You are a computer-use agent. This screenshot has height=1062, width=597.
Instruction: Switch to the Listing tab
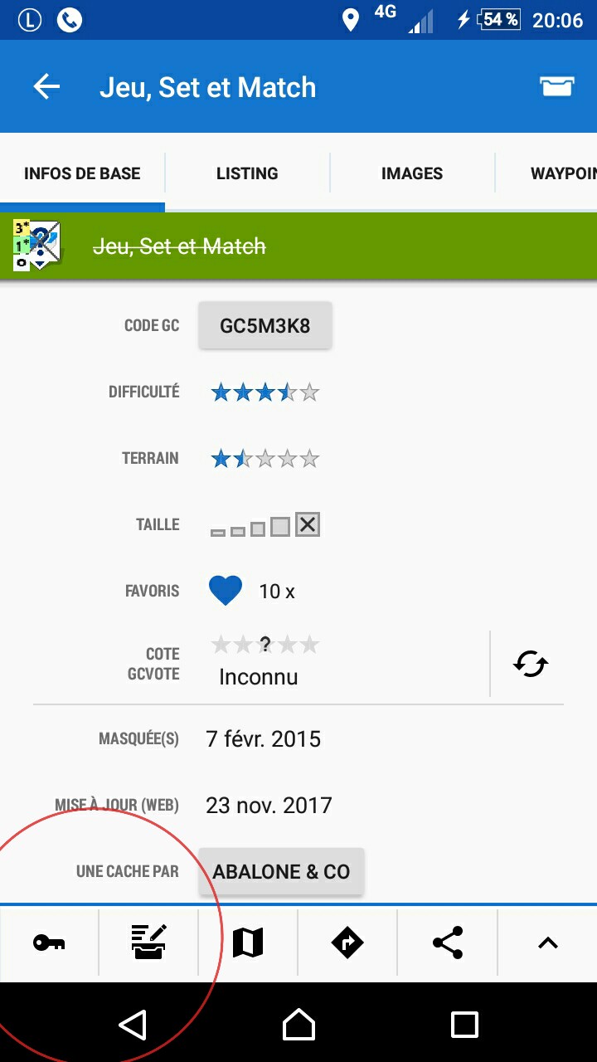[x=247, y=173]
